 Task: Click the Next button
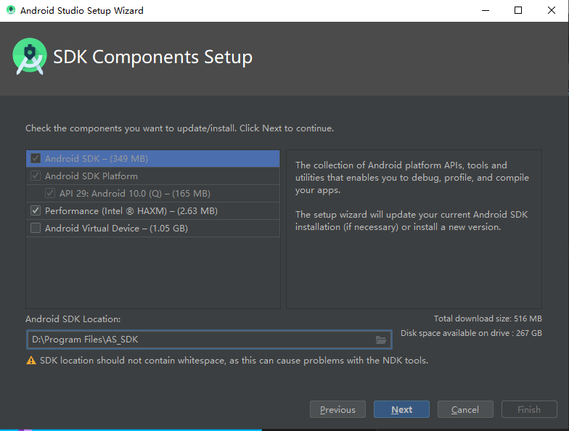tap(401, 409)
